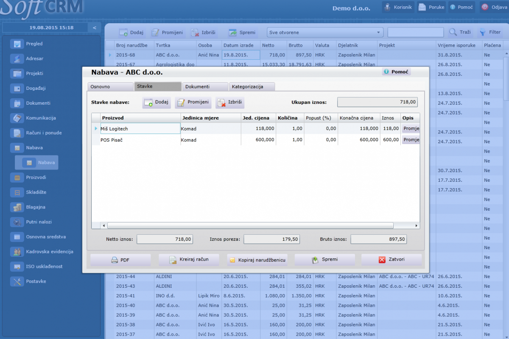Open the Pregled sidebar icon
The height and width of the screenshot is (339, 509).
click(x=17, y=44)
